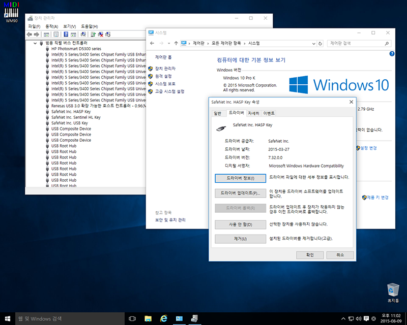
Task: Open 파일(F) menu in Device Manager
Action: [34, 26]
